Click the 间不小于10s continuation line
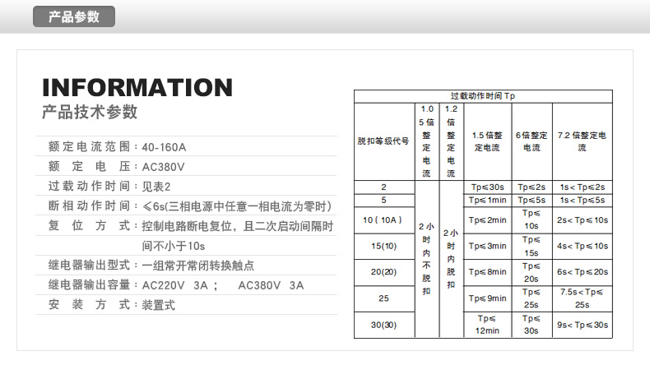The width and height of the screenshot is (650, 365). pyautogui.click(x=174, y=246)
